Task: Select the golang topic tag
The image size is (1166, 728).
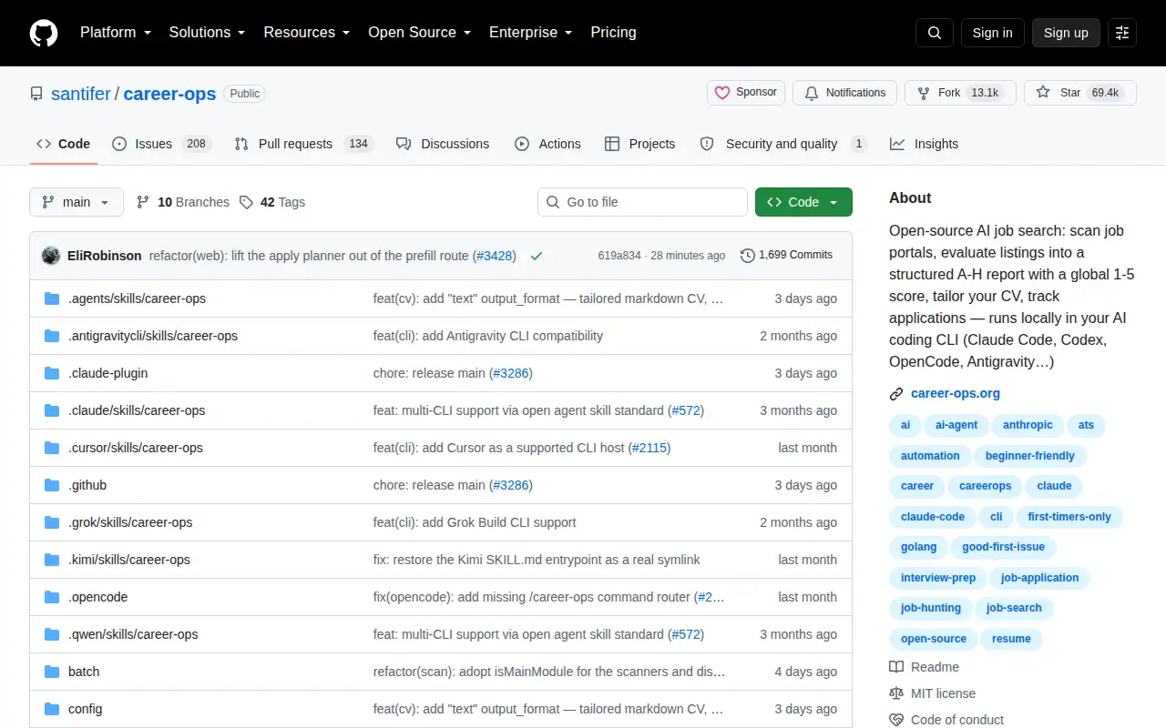Action: (x=918, y=547)
